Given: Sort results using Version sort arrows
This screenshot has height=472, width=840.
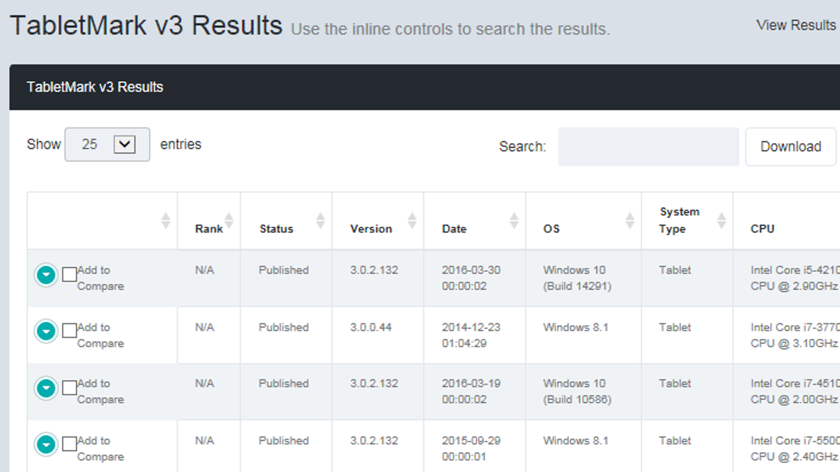Looking at the screenshot, I should 412,221.
